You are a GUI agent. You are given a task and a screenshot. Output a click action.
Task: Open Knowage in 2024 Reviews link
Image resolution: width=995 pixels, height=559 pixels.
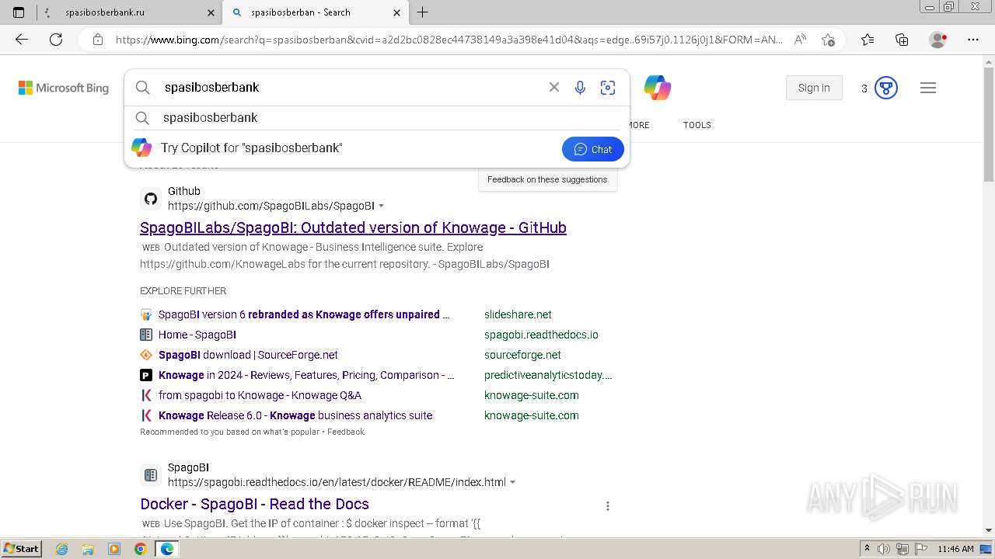pyautogui.click(x=306, y=375)
